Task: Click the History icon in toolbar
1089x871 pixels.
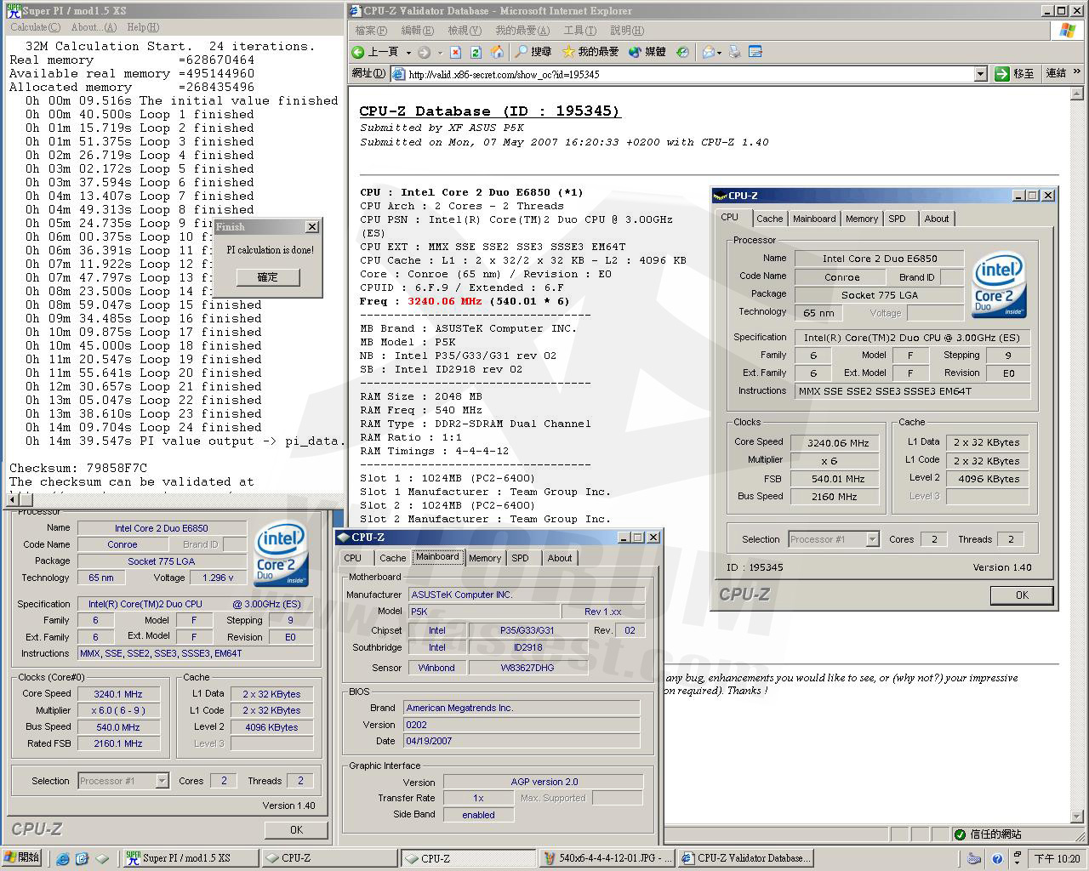Action: pyautogui.click(x=682, y=52)
